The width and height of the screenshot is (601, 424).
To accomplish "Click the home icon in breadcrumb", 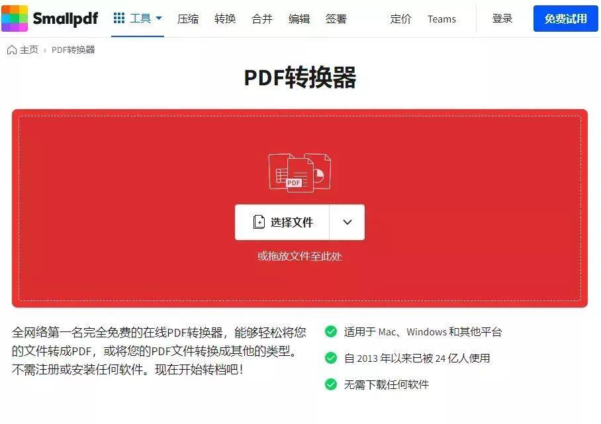I will pyautogui.click(x=12, y=50).
